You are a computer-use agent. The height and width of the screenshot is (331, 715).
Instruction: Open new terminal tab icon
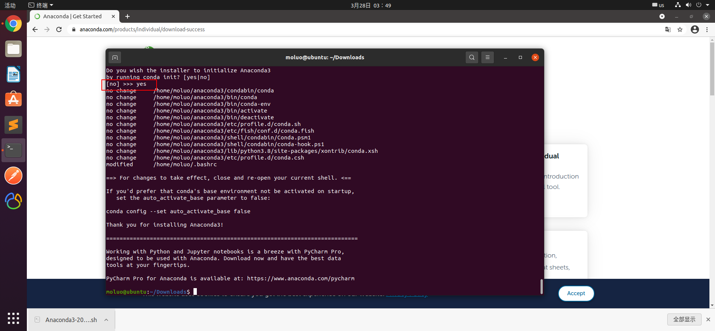pos(115,57)
